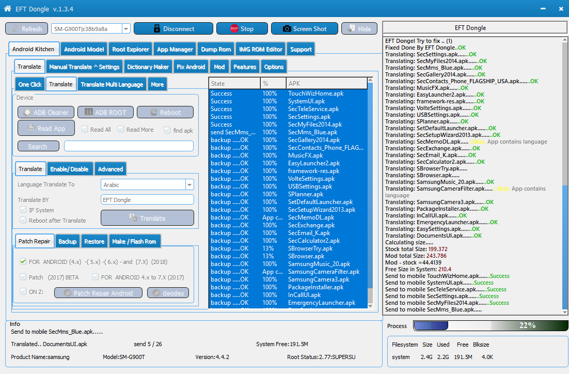569x374 pixels.
Task: Go to Dump Rom tab
Action: [x=216, y=50]
